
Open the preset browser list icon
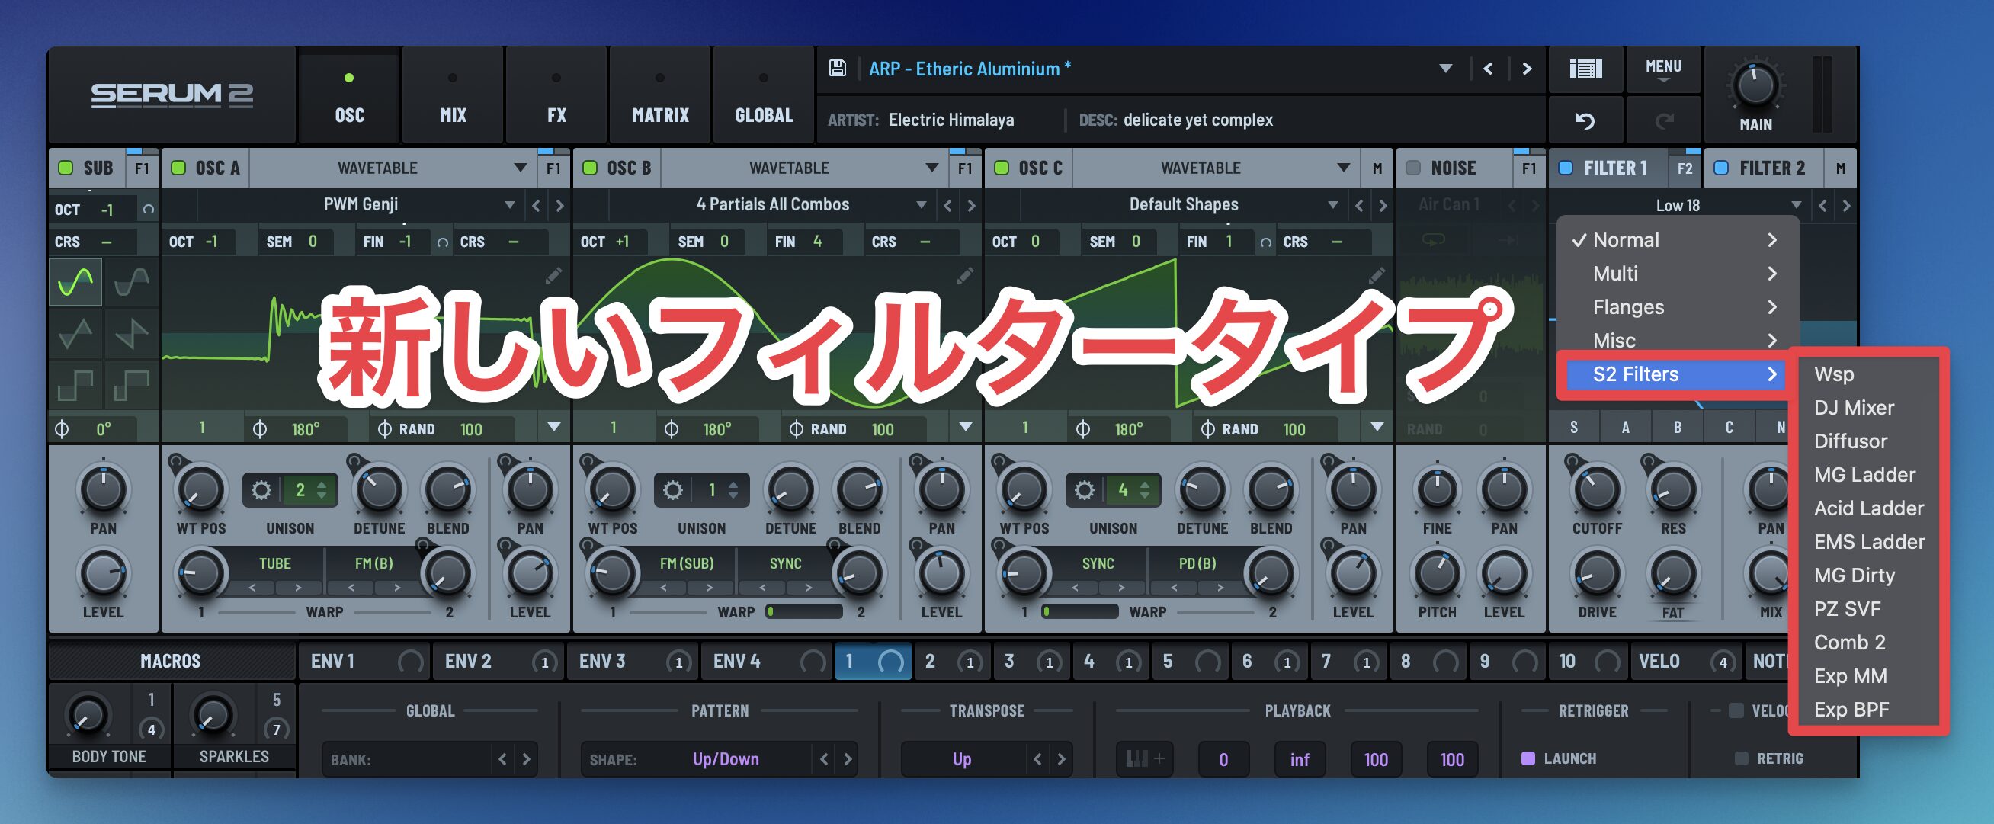[1585, 69]
